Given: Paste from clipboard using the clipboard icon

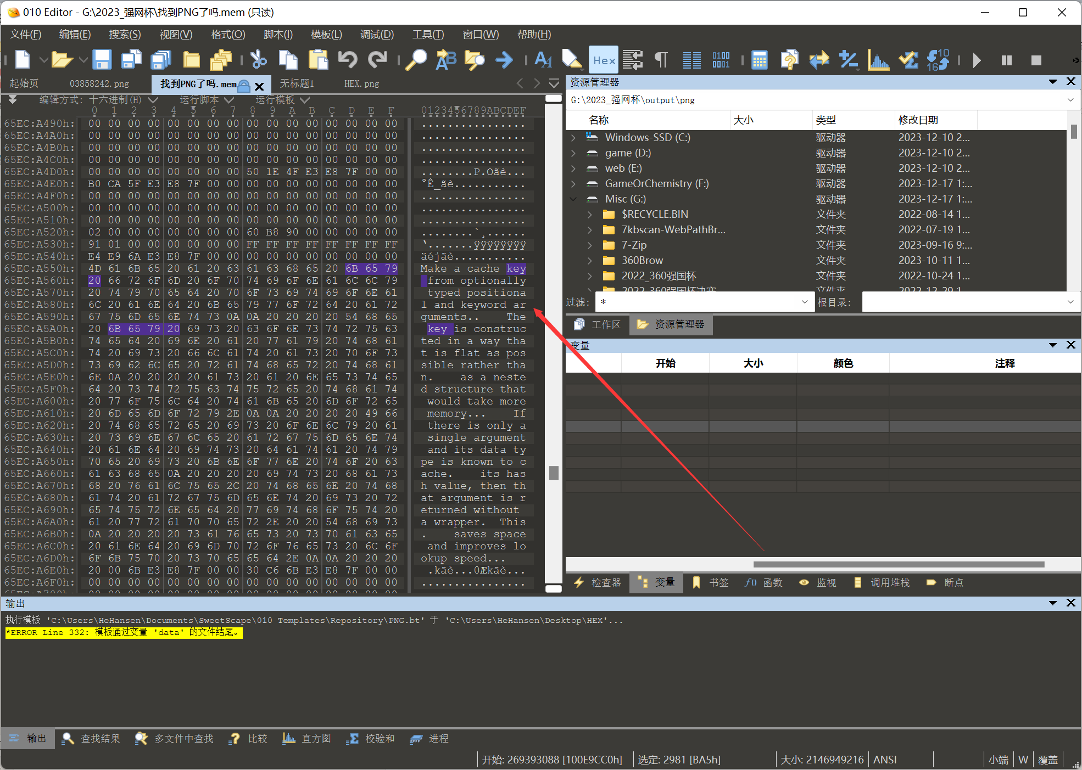Looking at the screenshot, I should pyautogui.click(x=318, y=59).
